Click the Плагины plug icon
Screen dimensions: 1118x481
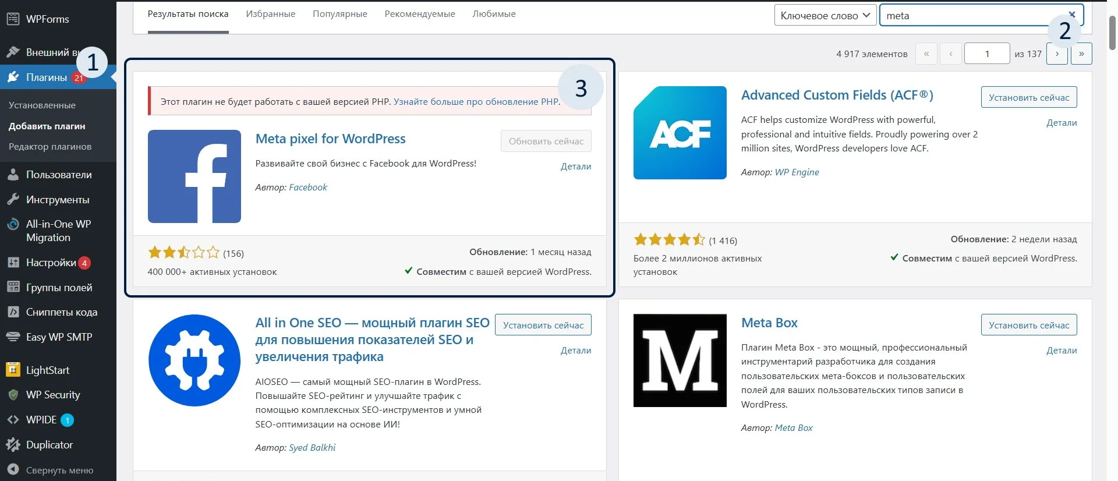pos(13,77)
